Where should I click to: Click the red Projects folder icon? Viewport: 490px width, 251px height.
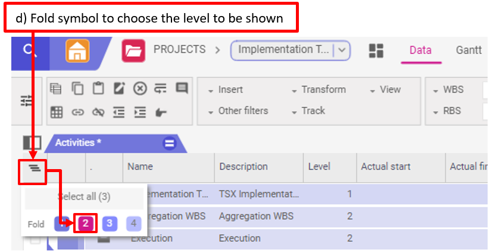tap(133, 50)
